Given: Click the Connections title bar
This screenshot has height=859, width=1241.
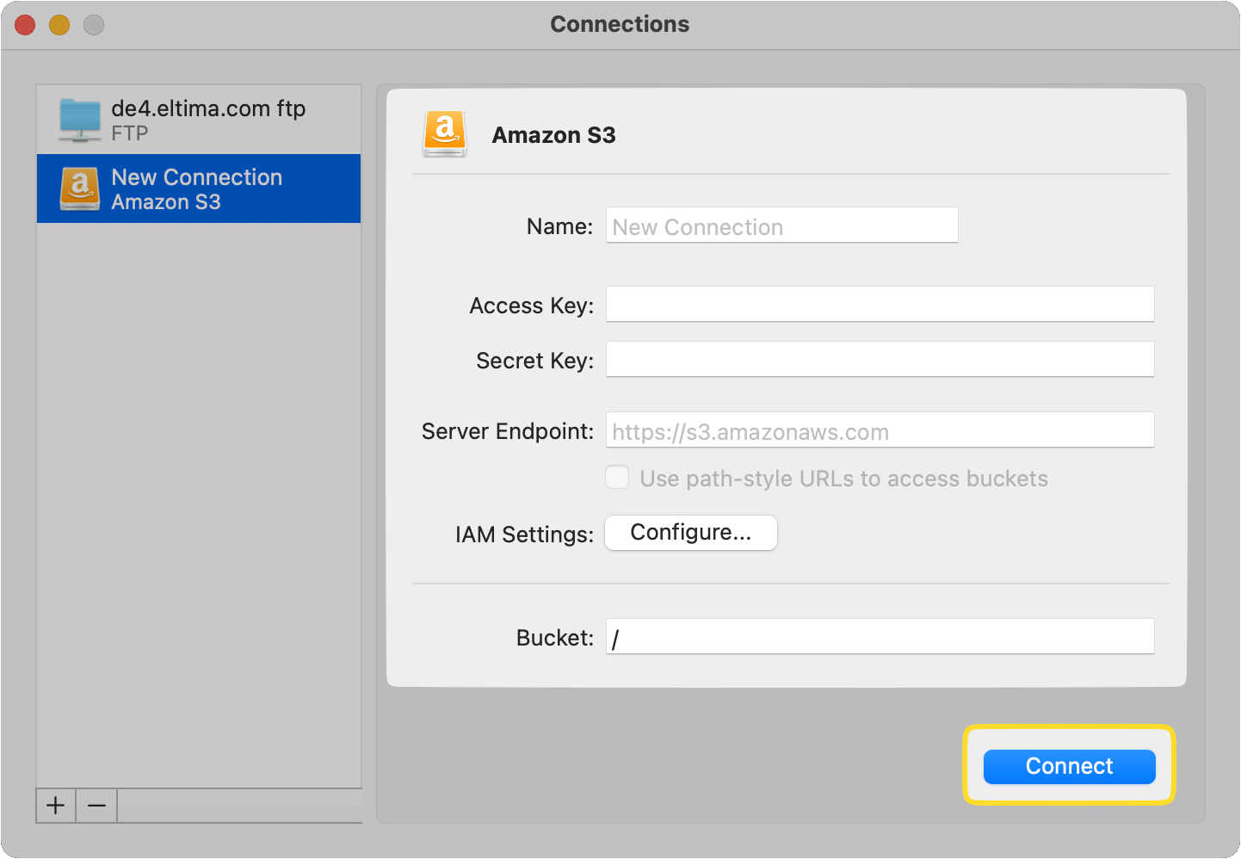Looking at the screenshot, I should tap(620, 24).
